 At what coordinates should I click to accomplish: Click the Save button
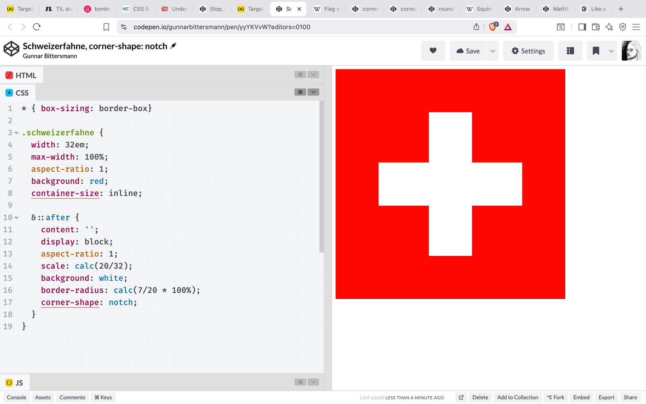pos(468,51)
